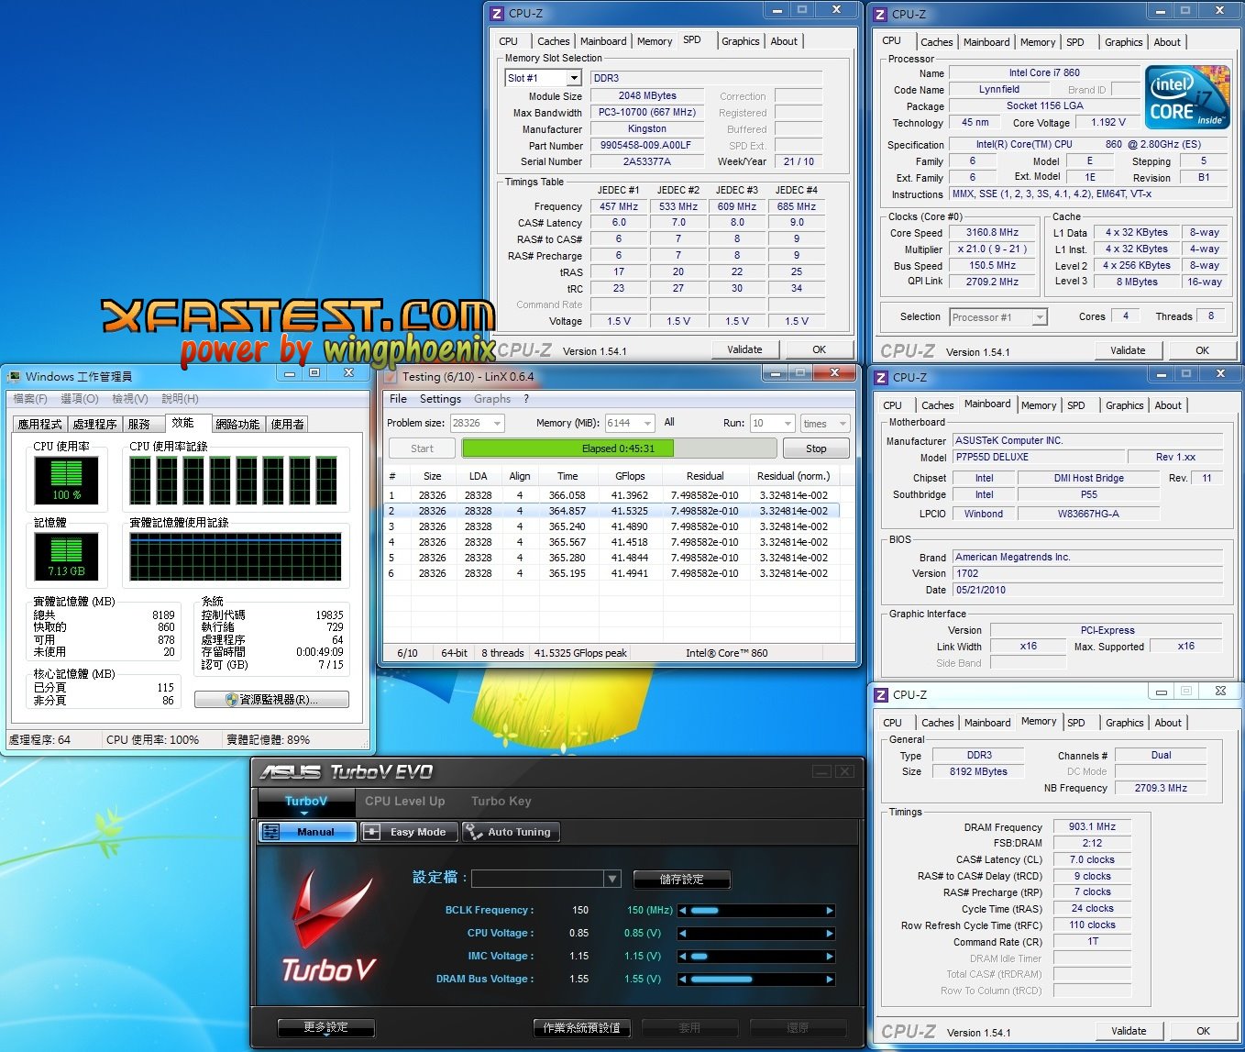
Task: Open the About tab in the CPU-Z Mainboard window
Action: point(1168,405)
